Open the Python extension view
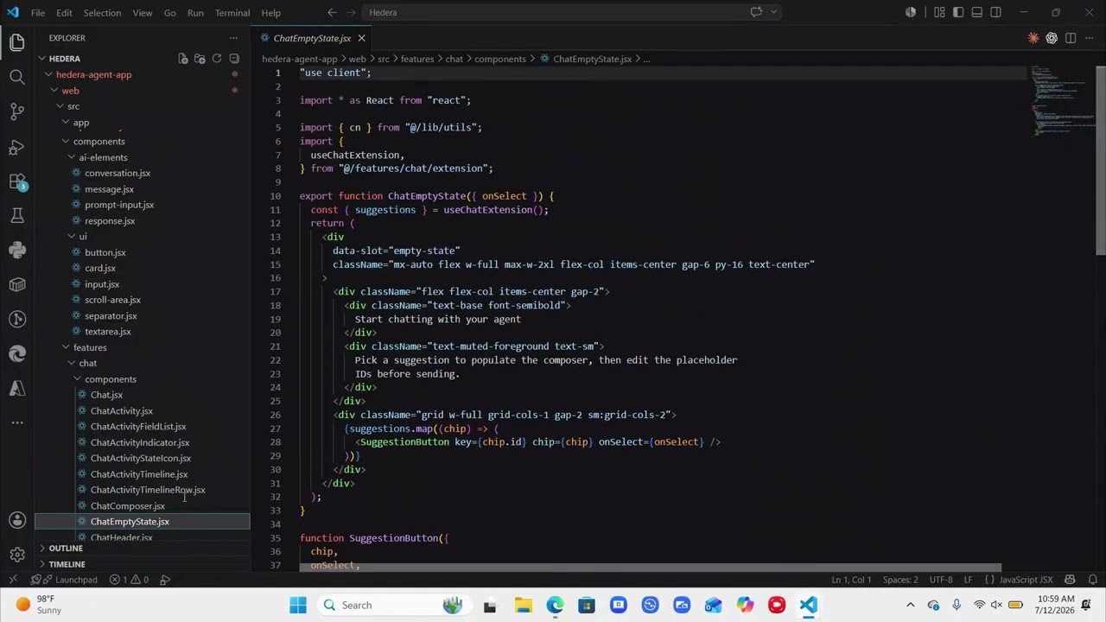The image size is (1106, 622). pos(17,250)
